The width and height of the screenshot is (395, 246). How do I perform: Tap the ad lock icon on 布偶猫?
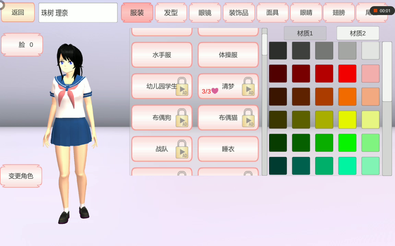[x=248, y=118]
